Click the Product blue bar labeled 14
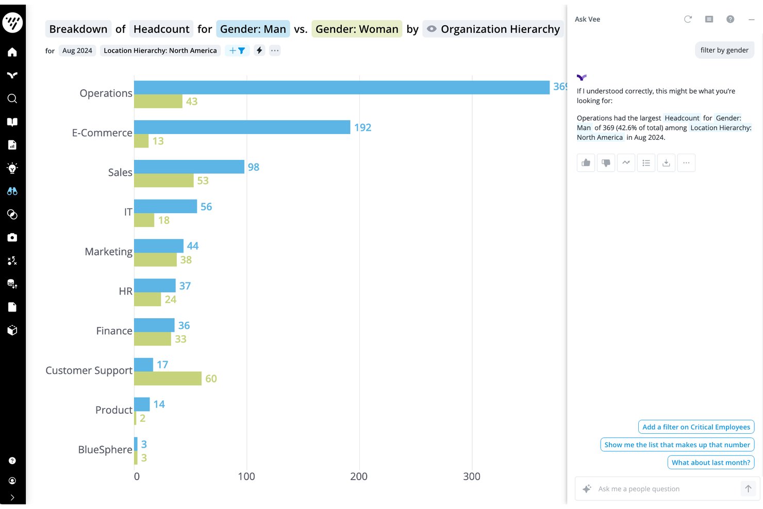 pyautogui.click(x=142, y=404)
